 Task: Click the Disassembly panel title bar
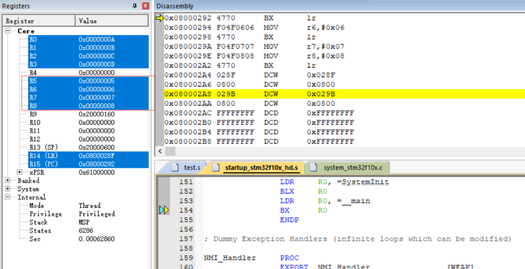[339, 6]
